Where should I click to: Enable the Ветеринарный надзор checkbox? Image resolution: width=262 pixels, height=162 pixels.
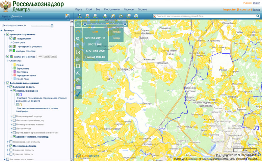[x=14, y=116]
